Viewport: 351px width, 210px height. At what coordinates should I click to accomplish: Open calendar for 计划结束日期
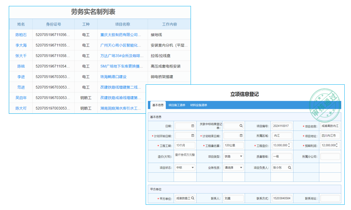coord(241,134)
